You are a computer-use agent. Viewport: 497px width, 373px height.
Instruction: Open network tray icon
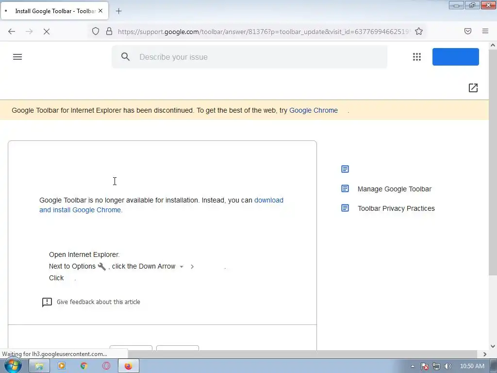pyautogui.click(x=436, y=366)
